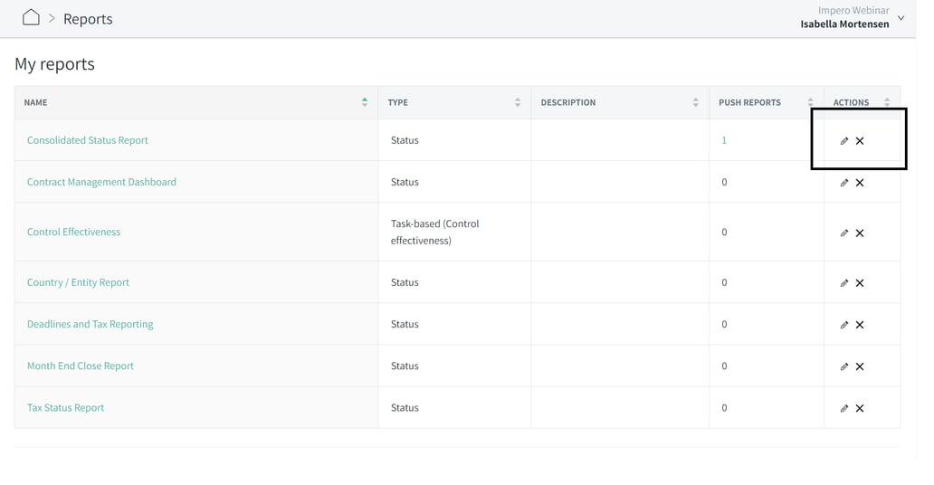Edit the Country / Entity Report
The image size is (934, 485).
pyautogui.click(x=843, y=283)
